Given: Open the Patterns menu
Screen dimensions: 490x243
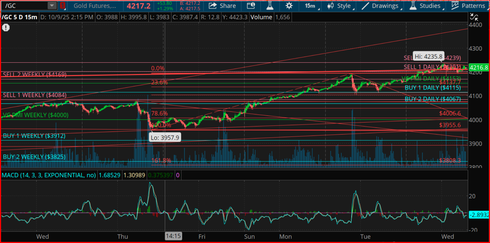Looking at the screenshot, I should click(469, 6).
